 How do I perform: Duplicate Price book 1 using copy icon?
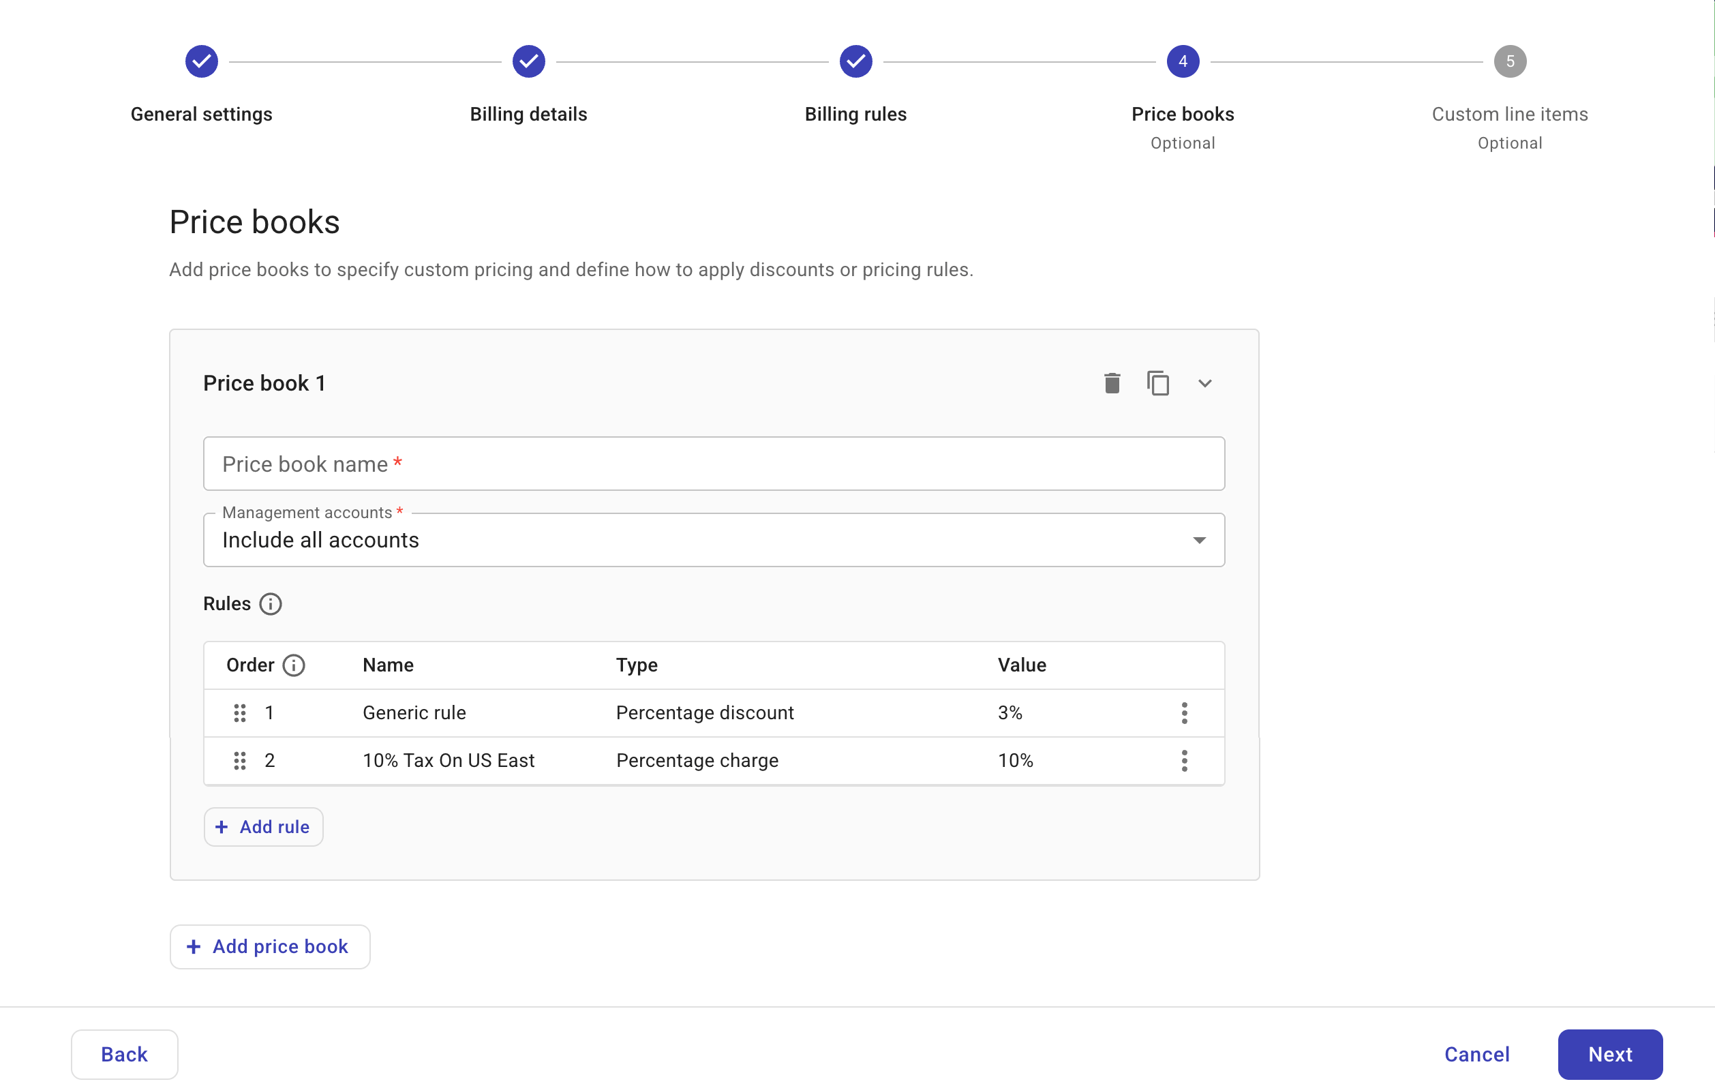[x=1158, y=383]
